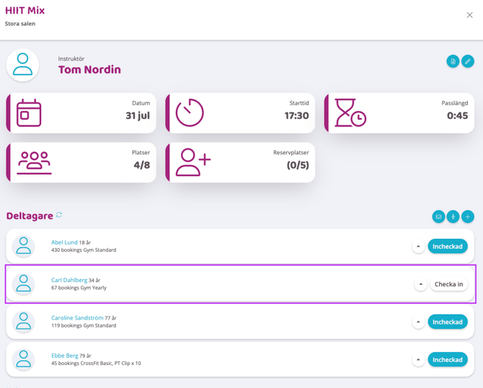The height and width of the screenshot is (388, 483).
Task: Expand options arrow for Ebbe Berg
Action: pyautogui.click(x=418, y=359)
